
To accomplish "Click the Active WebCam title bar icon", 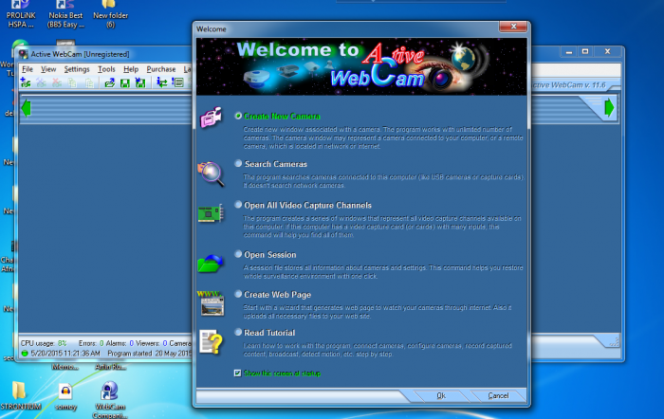I will point(24,54).
